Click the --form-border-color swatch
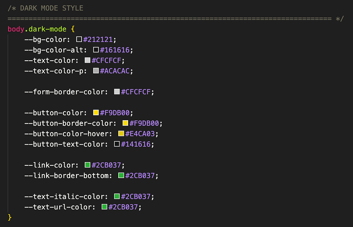The height and width of the screenshot is (227, 353). tap(117, 92)
